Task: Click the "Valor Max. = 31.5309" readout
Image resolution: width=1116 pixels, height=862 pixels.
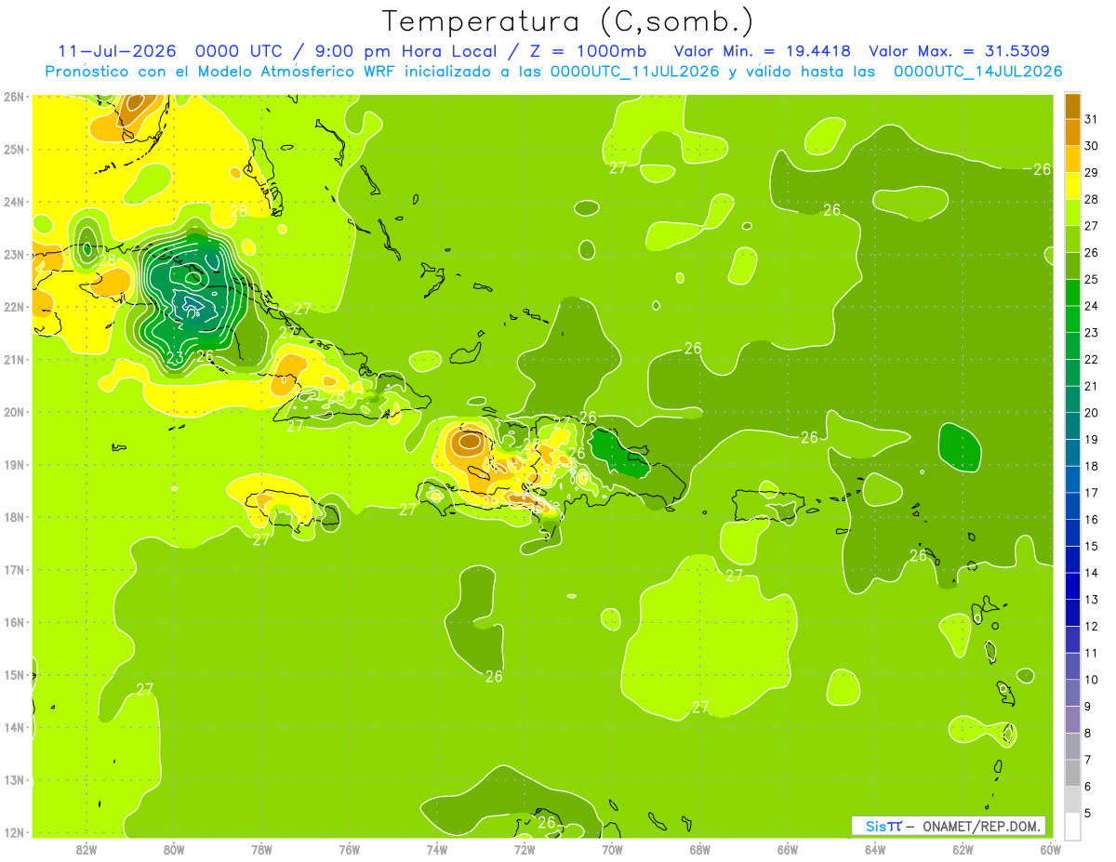Action: coord(960,51)
